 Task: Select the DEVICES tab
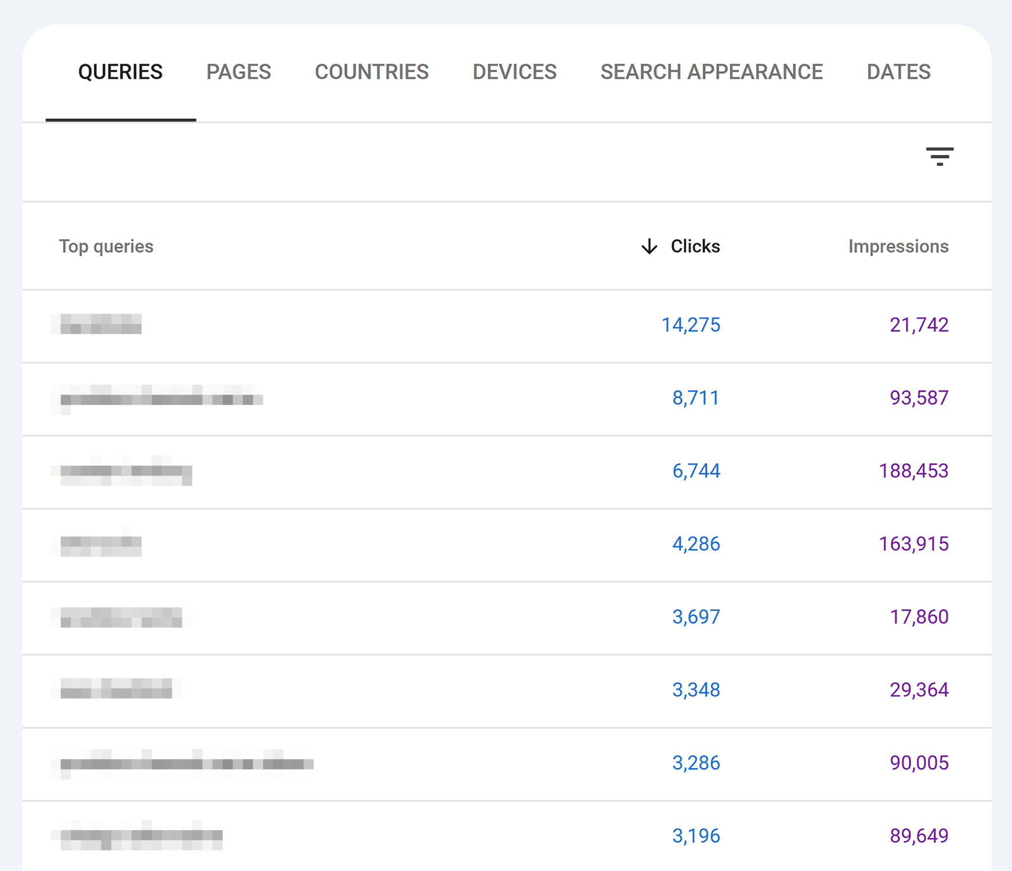[514, 72]
